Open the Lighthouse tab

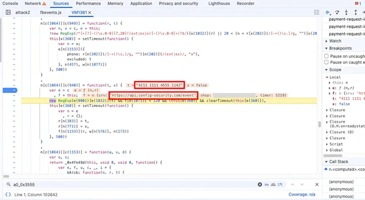[x=219, y=4]
